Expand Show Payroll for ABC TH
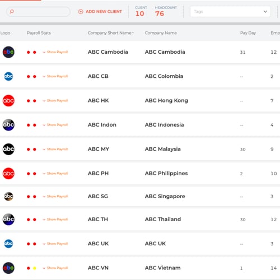The height and width of the screenshot is (280, 280). (x=55, y=220)
